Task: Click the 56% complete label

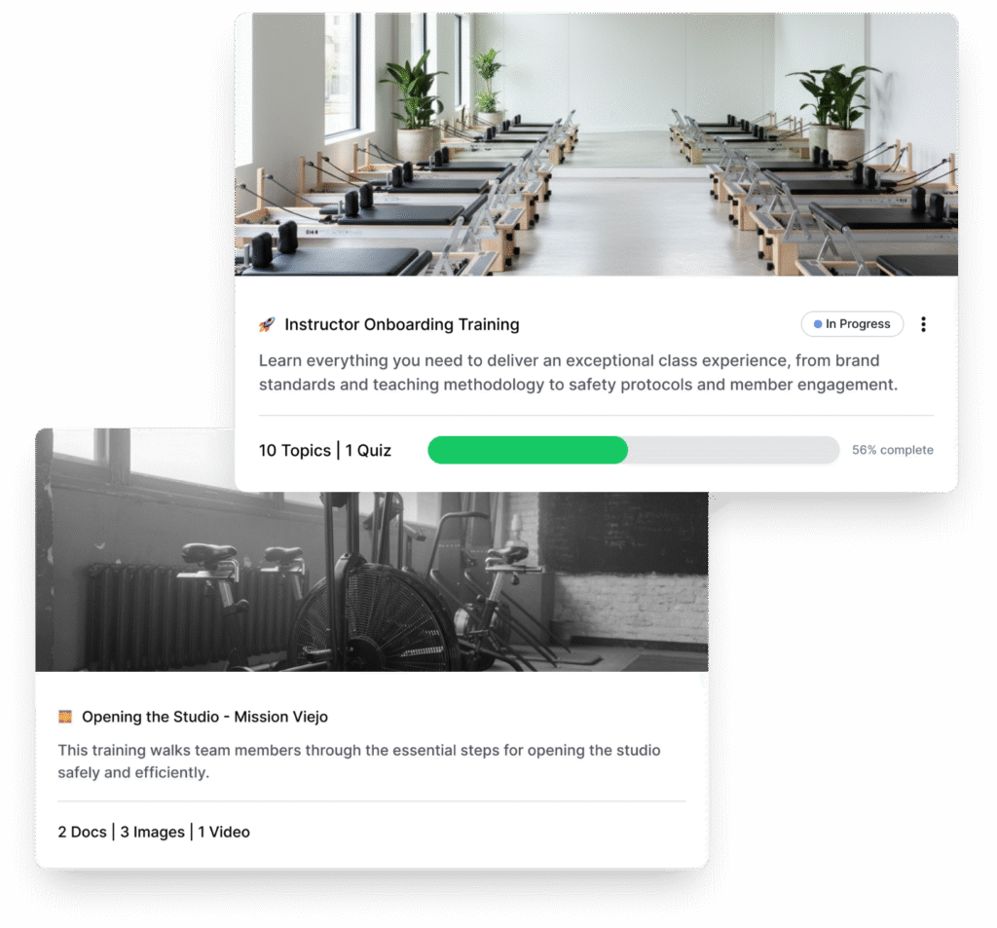Action: tap(893, 450)
